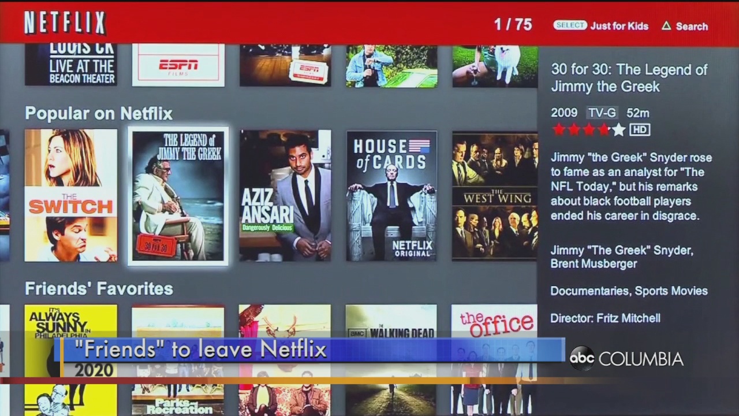
Task: Click the Popular on Netflix heading
Action: tap(99, 114)
